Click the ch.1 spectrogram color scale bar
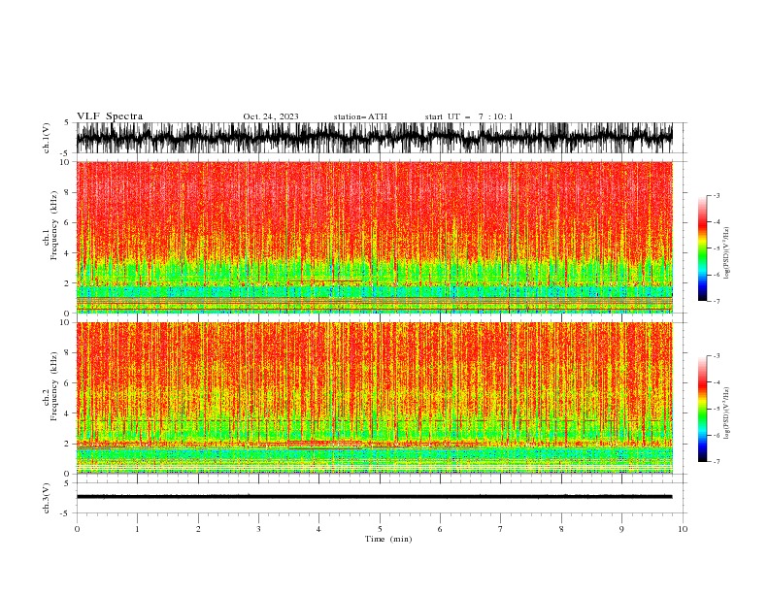The width and height of the screenshot is (769, 594). pyautogui.click(x=702, y=248)
